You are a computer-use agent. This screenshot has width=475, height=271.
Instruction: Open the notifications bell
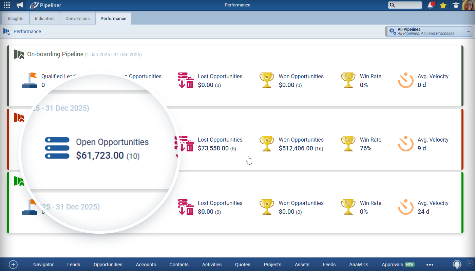coord(431,5)
